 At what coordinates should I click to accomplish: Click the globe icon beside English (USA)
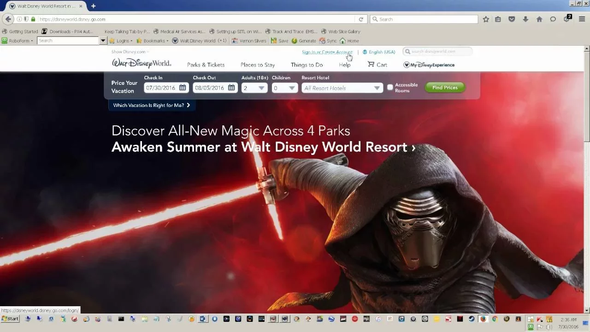point(365,52)
